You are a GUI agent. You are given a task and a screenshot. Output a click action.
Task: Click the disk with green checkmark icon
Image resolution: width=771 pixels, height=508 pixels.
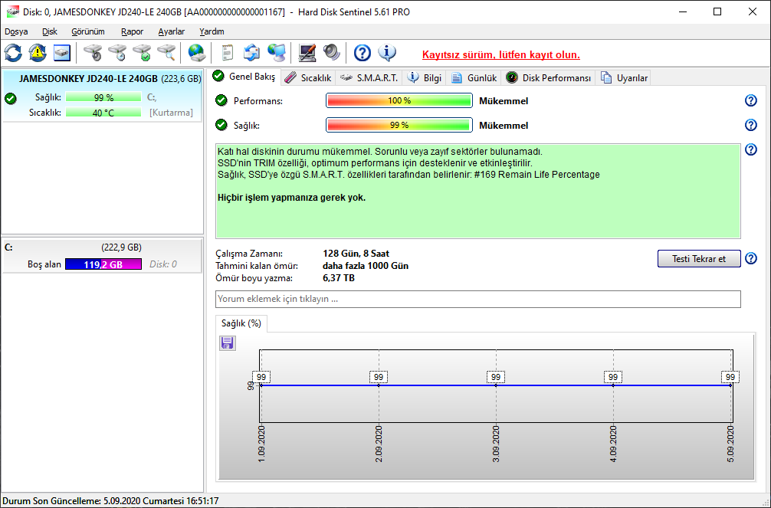tap(142, 53)
